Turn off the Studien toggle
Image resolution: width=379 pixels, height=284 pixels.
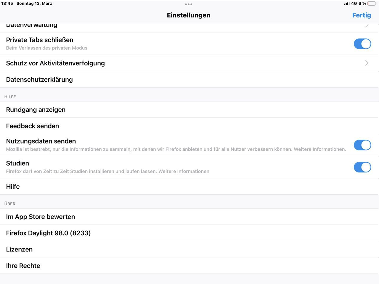pyautogui.click(x=362, y=167)
